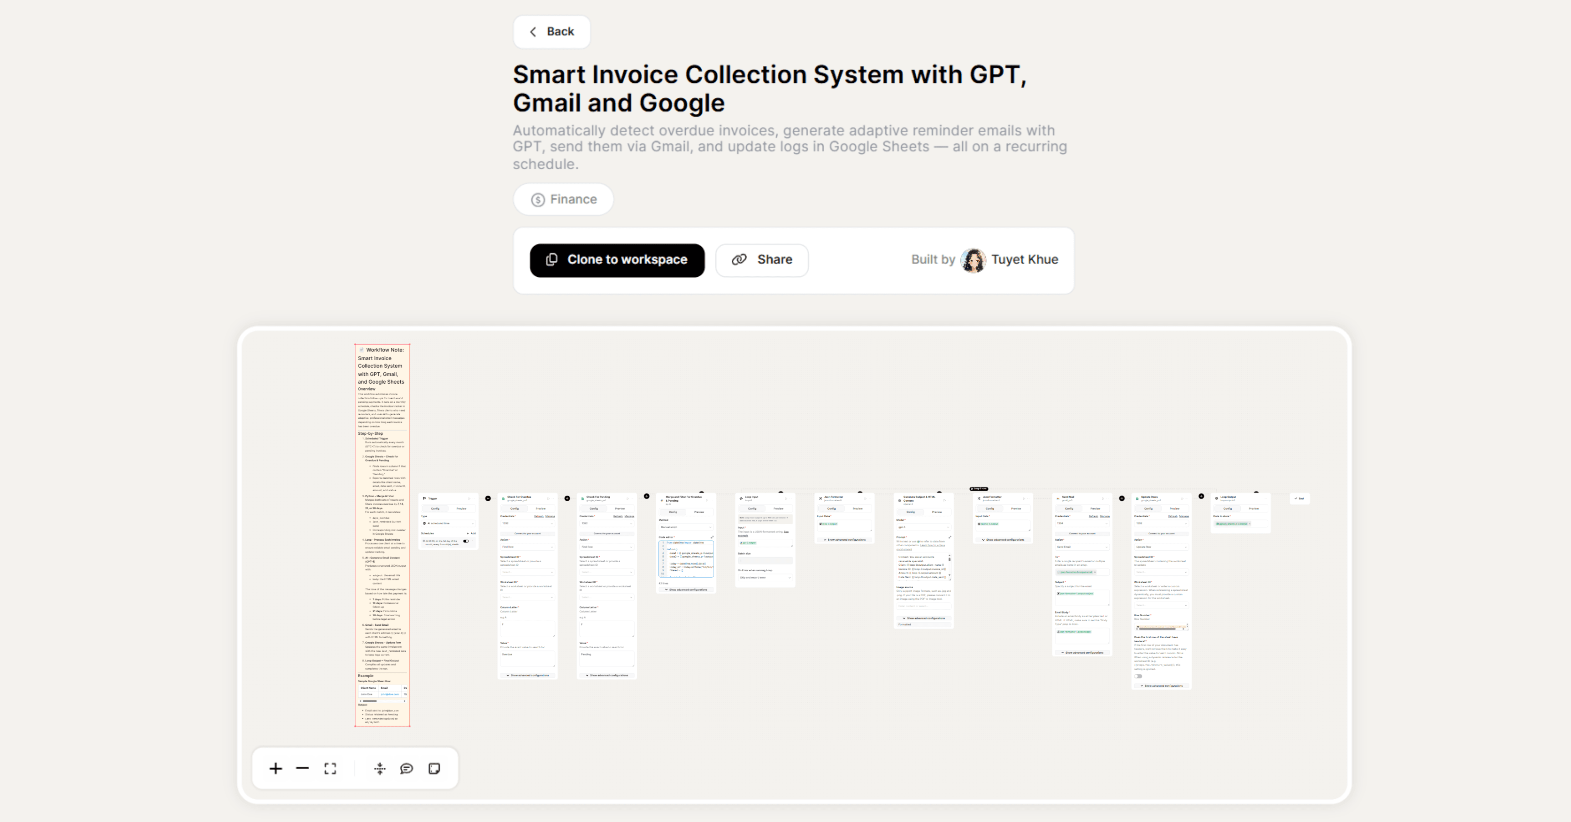Click the auto-arrange nodes icon
The image size is (1571, 822).
click(380, 769)
